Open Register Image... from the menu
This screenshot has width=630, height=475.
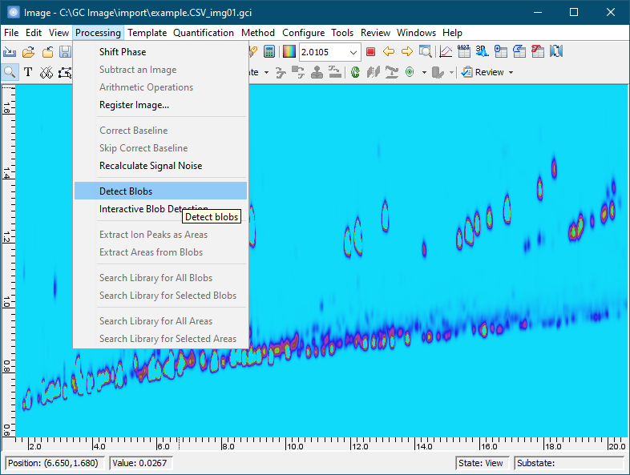[134, 105]
